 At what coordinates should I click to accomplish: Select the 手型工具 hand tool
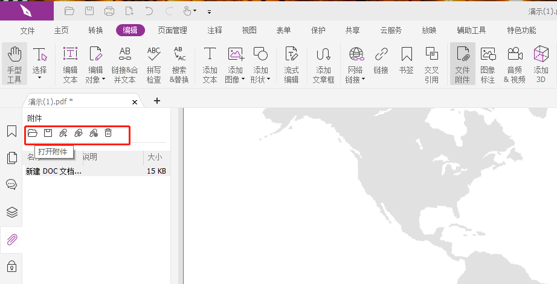14,64
